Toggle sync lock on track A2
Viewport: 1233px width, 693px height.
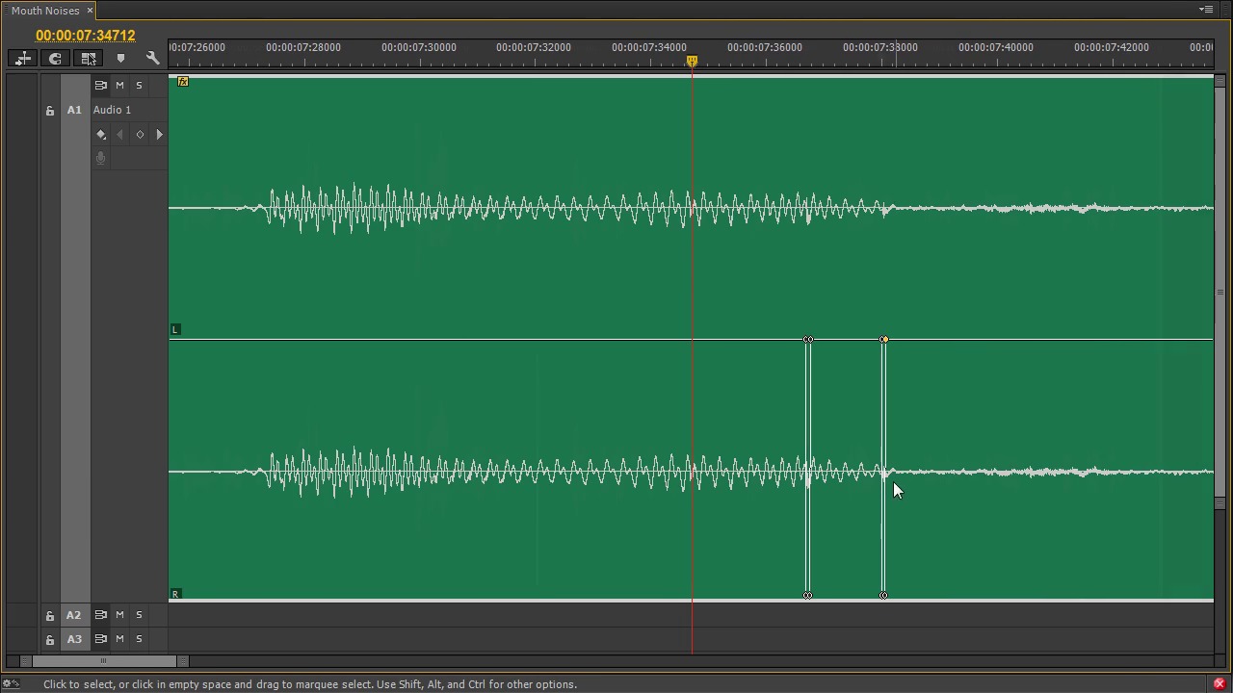click(100, 615)
